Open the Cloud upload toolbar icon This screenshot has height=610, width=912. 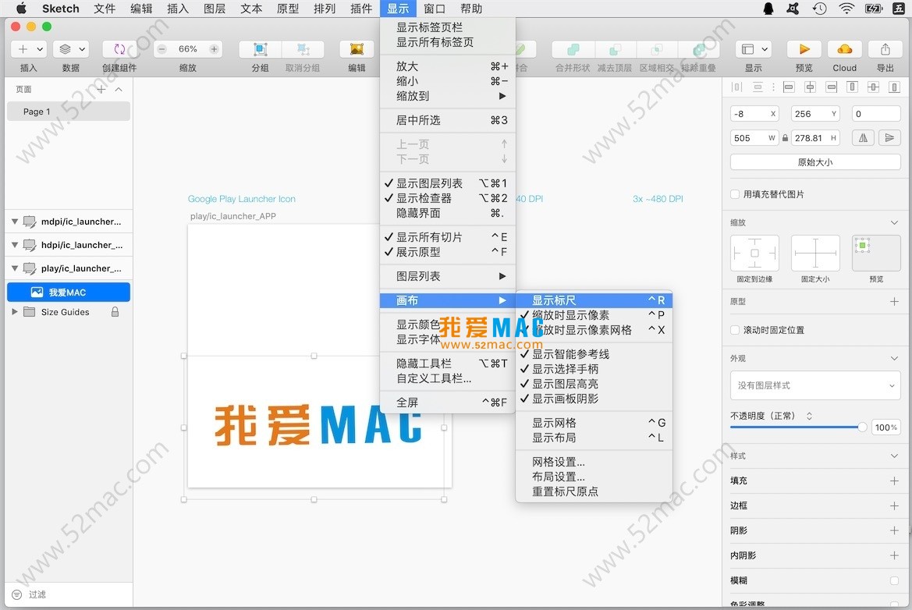[845, 49]
